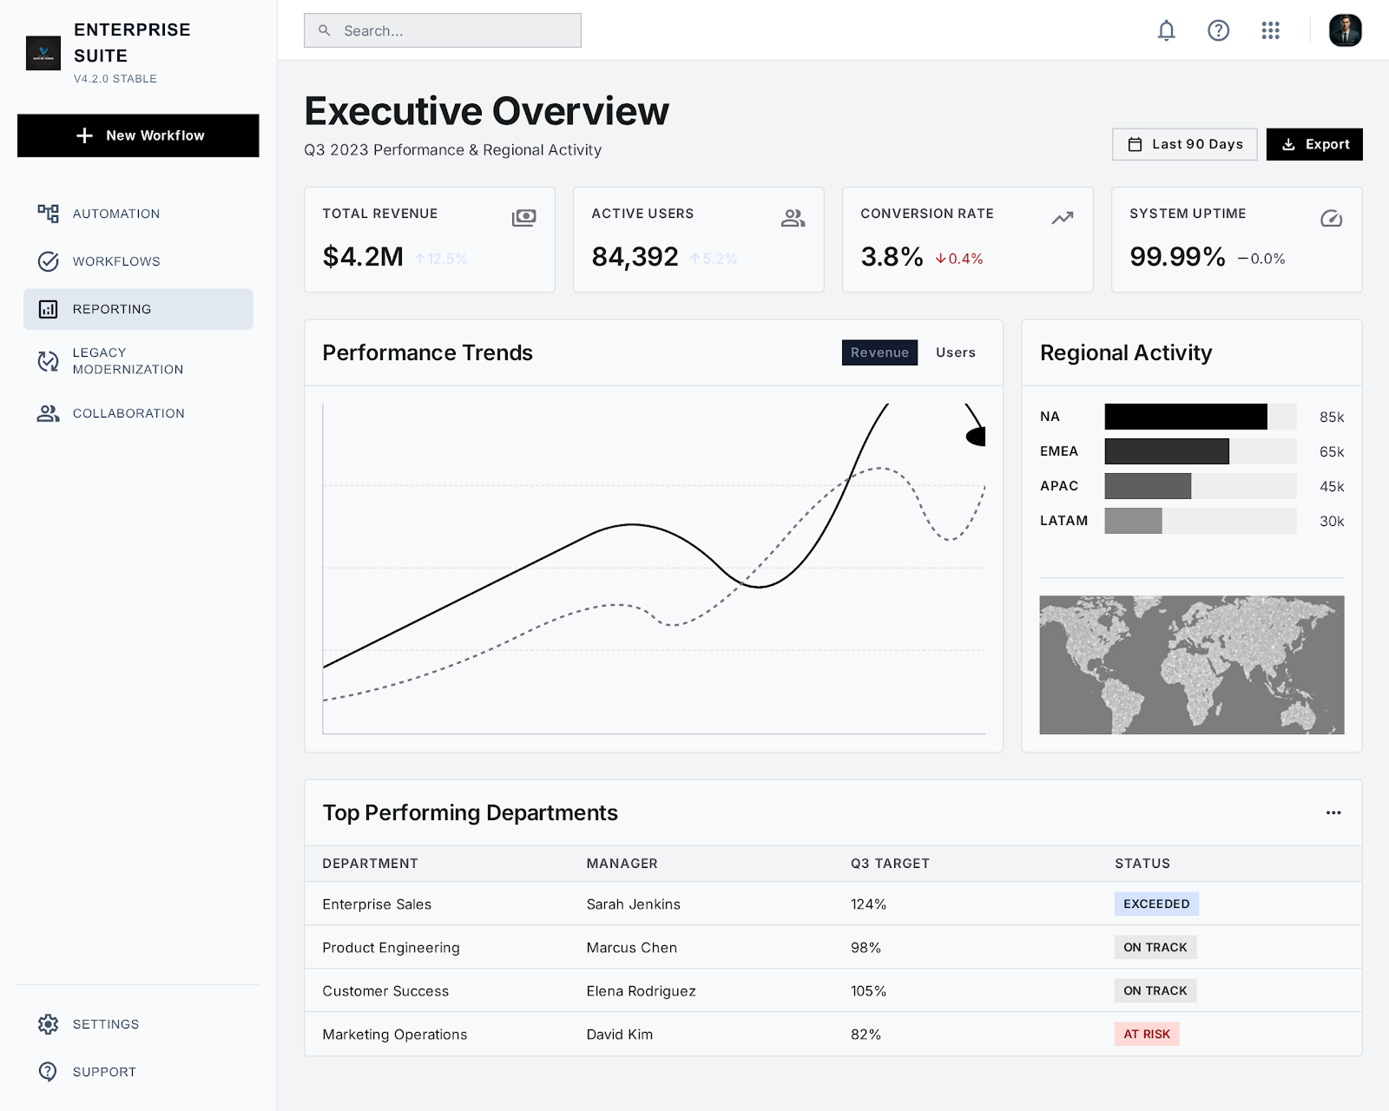Image resolution: width=1389 pixels, height=1111 pixels.
Task: Export the executive overview report
Action: 1314,144
